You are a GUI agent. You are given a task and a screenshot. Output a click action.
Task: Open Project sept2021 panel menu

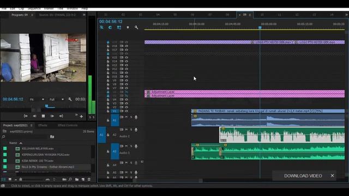tap(32, 125)
